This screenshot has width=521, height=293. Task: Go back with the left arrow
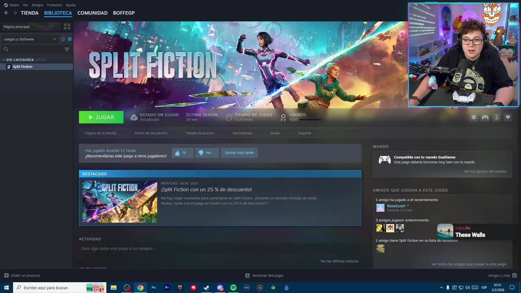(6, 13)
